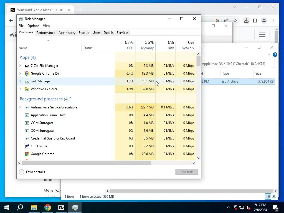The height and width of the screenshot is (213, 284).
Task: Click the share page icon in Chrome
Action: coord(226,21)
